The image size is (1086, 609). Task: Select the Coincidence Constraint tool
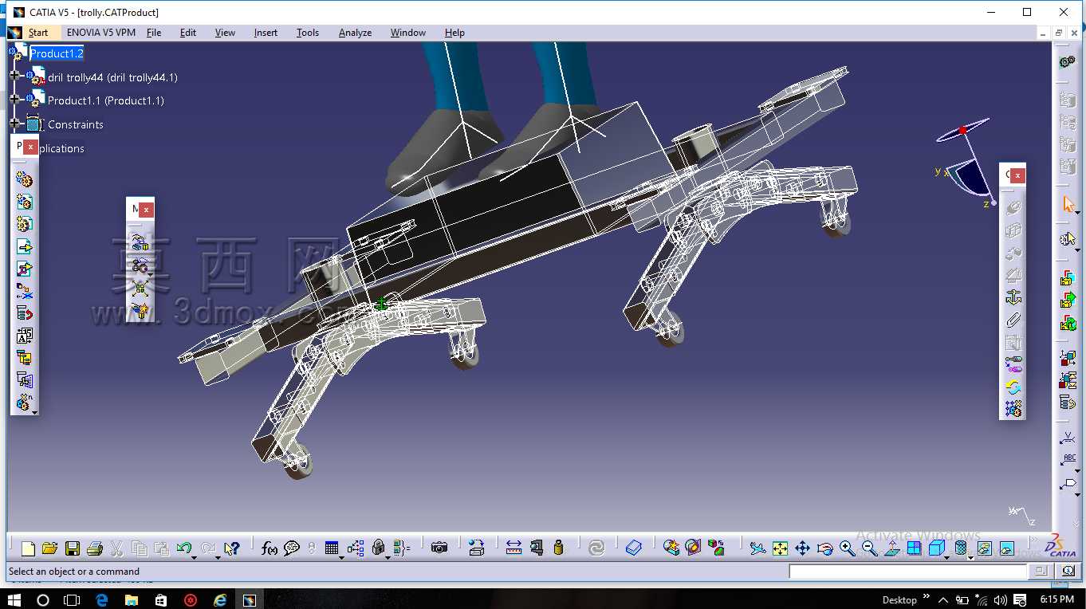1013,208
